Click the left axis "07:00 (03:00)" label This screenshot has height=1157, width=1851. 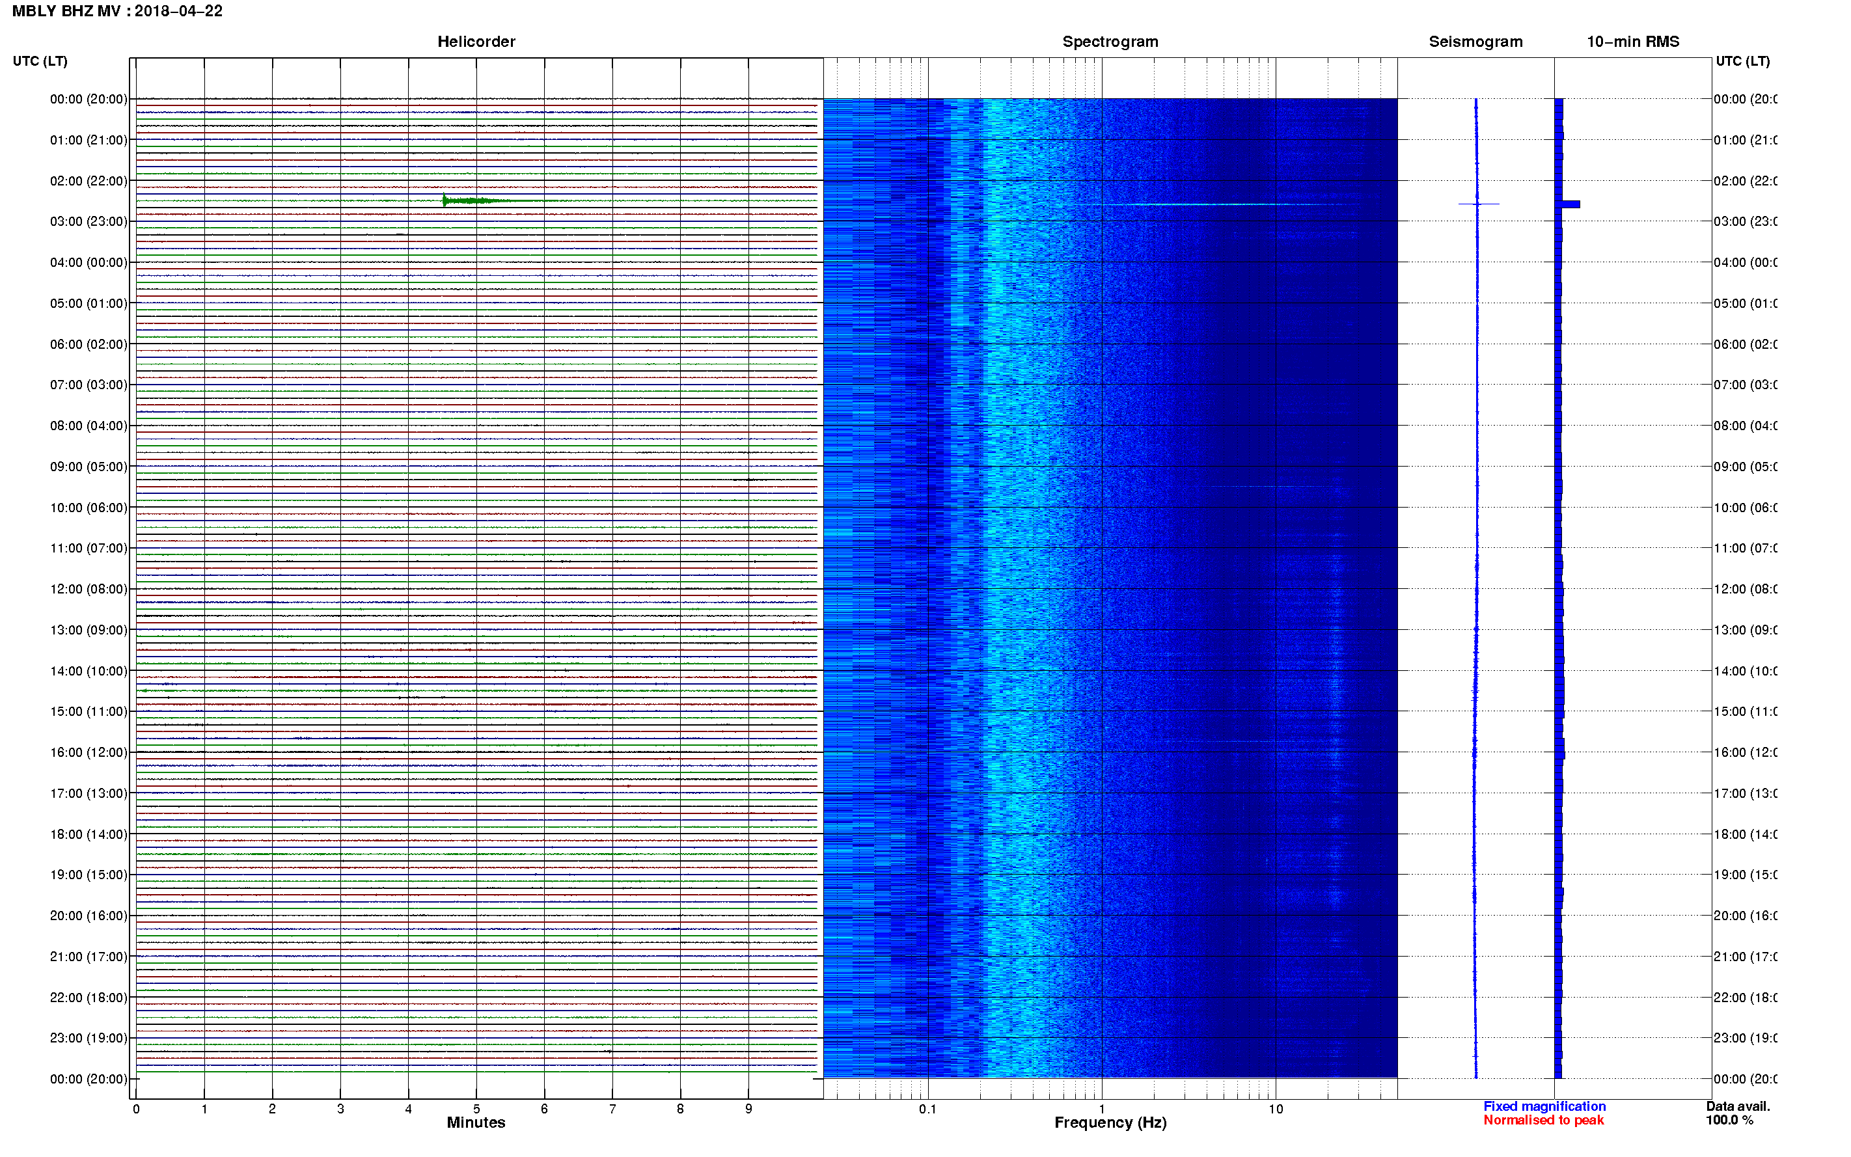coord(89,384)
